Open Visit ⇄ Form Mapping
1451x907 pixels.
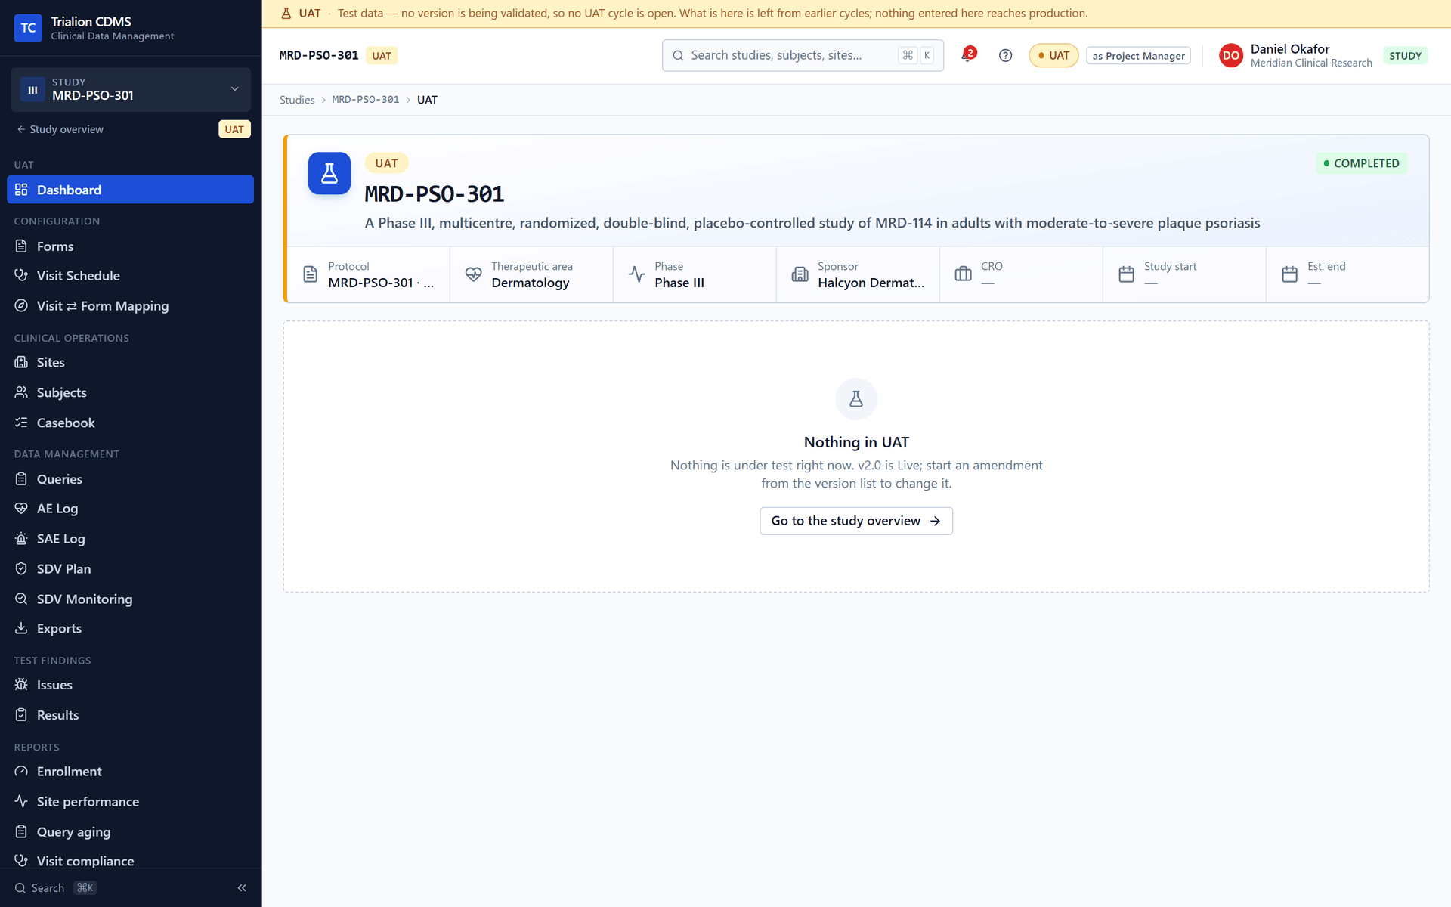click(x=130, y=306)
